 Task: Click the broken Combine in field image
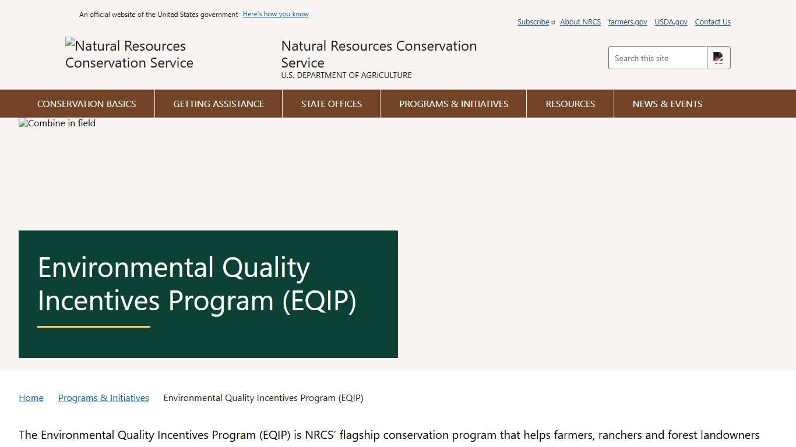click(57, 123)
